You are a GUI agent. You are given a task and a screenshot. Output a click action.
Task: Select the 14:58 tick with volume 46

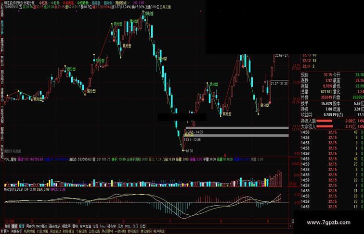click(332, 132)
